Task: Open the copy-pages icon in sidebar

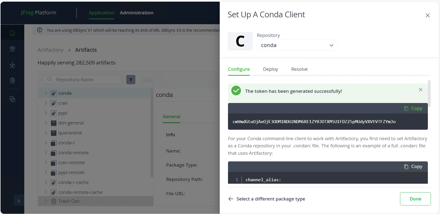Action: click(x=12, y=99)
